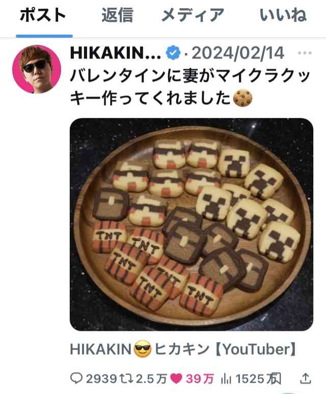Click the blue verified badge
The image size is (326, 394).
coord(173,53)
